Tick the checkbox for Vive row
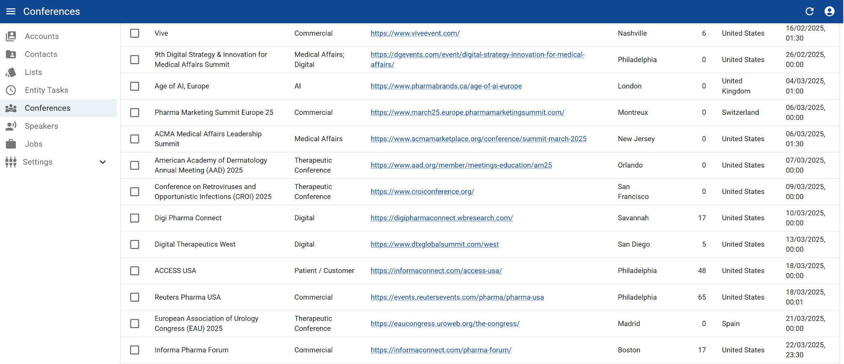 [135, 33]
